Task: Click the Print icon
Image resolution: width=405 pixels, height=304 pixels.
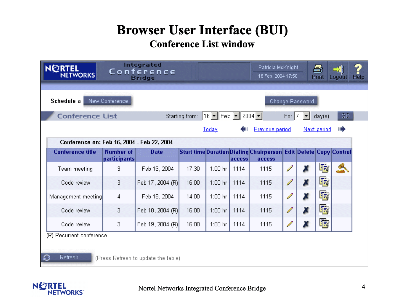Action: coord(318,69)
